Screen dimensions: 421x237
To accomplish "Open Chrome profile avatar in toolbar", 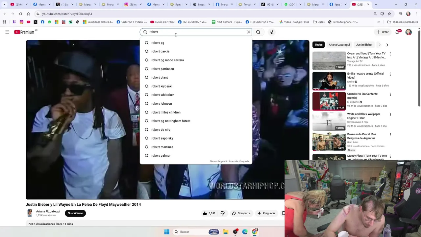I will point(408,14).
